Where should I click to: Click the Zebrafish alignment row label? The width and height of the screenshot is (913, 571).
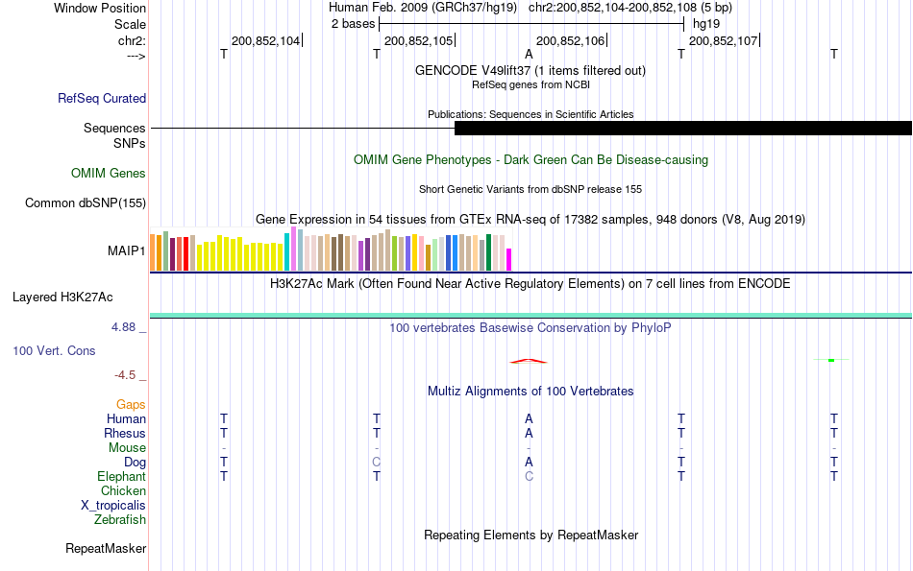120,519
